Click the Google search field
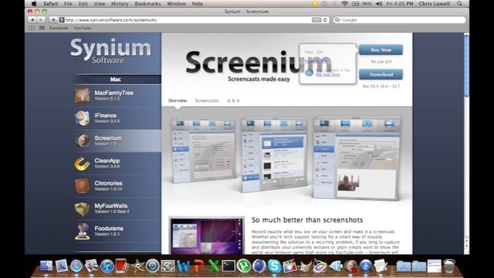 click(x=400, y=20)
